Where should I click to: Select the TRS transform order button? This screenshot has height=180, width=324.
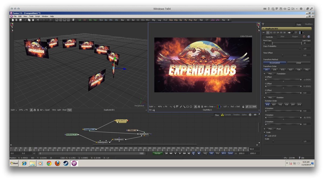pyautogui.click(x=307, y=70)
